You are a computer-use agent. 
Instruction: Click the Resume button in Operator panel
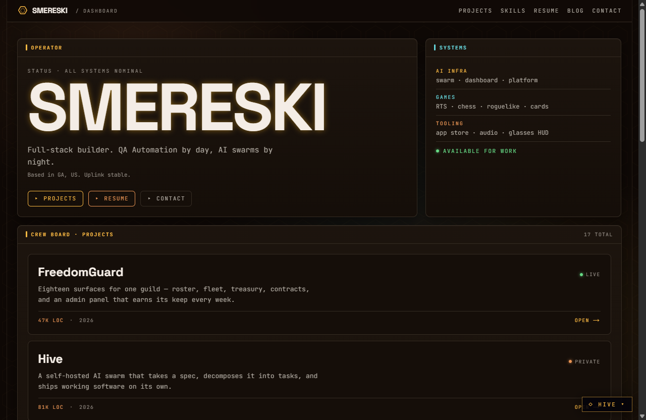tap(112, 198)
